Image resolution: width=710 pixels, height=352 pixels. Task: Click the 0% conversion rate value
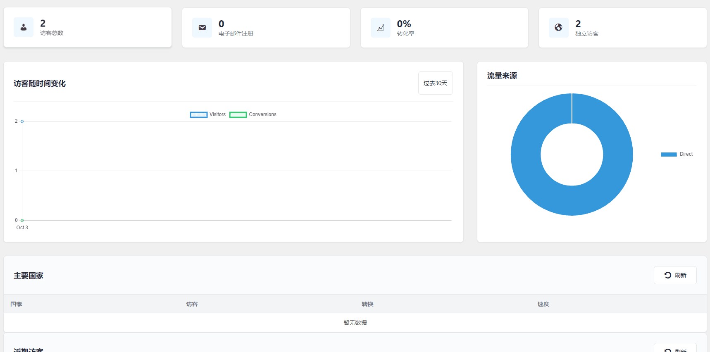tap(404, 24)
